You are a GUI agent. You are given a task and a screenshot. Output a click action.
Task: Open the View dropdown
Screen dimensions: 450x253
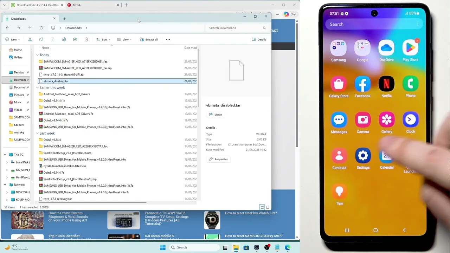(x=124, y=39)
